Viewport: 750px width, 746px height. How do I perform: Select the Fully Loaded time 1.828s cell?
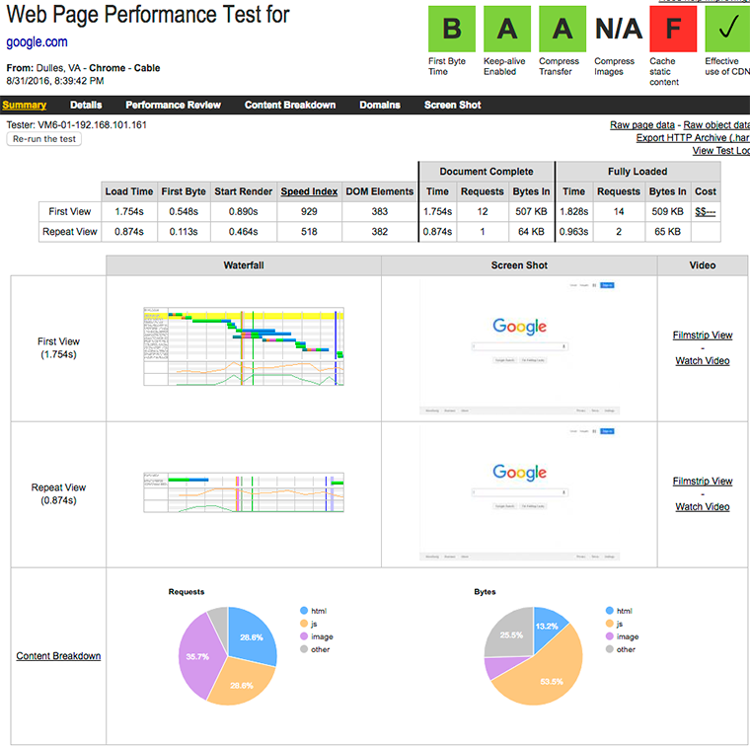574,211
